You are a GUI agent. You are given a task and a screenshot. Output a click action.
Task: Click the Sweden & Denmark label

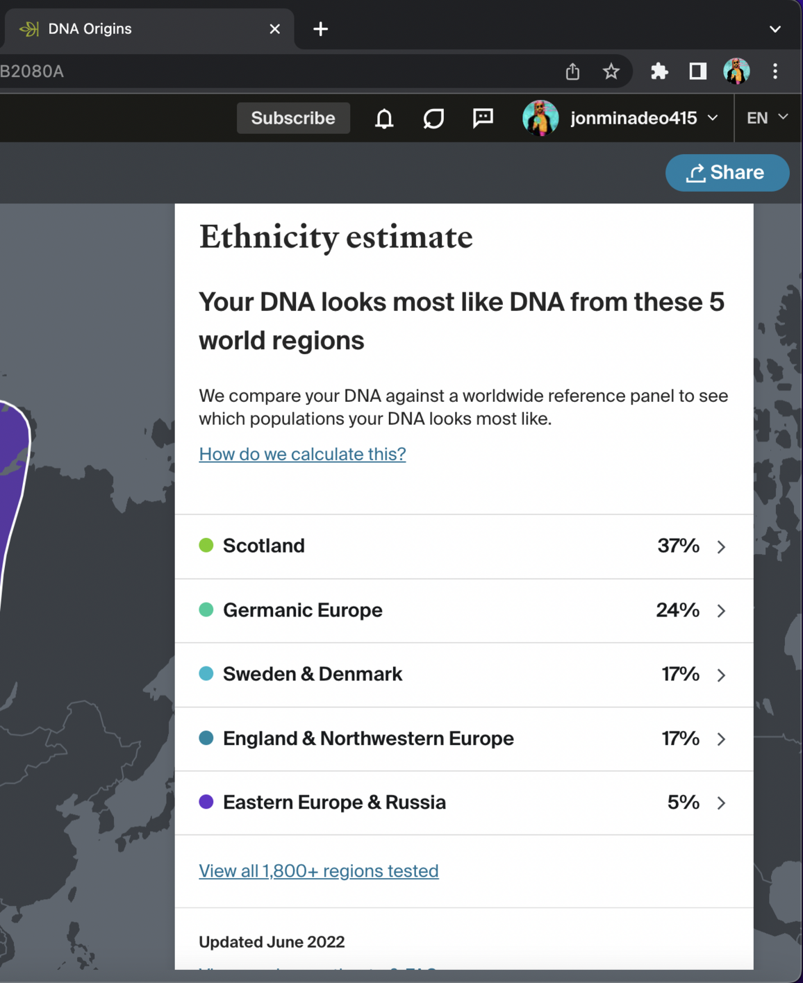313,674
